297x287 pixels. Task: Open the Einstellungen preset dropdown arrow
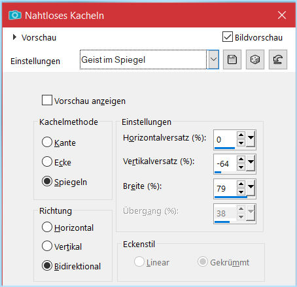pos(213,59)
